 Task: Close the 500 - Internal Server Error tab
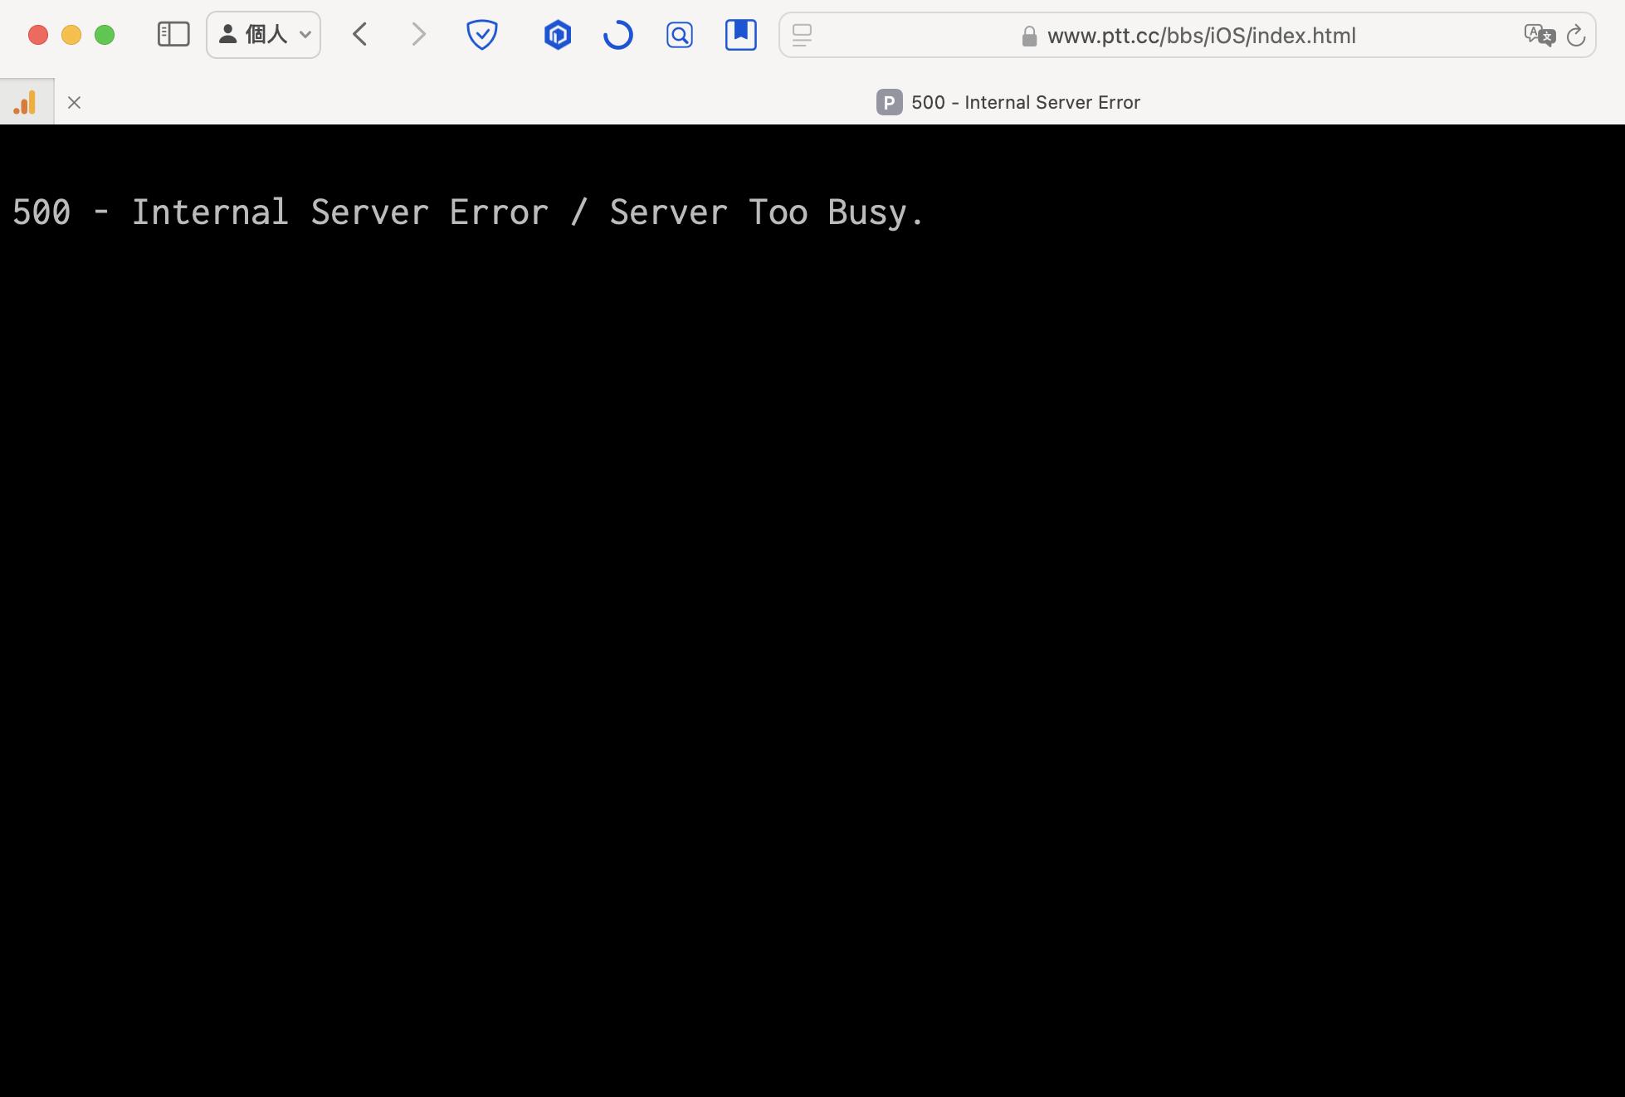click(x=74, y=103)
